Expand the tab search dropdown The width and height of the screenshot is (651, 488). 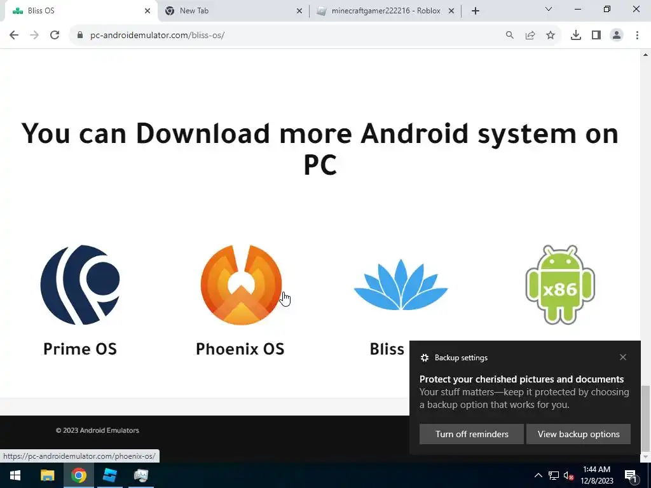tap(549, 9)
